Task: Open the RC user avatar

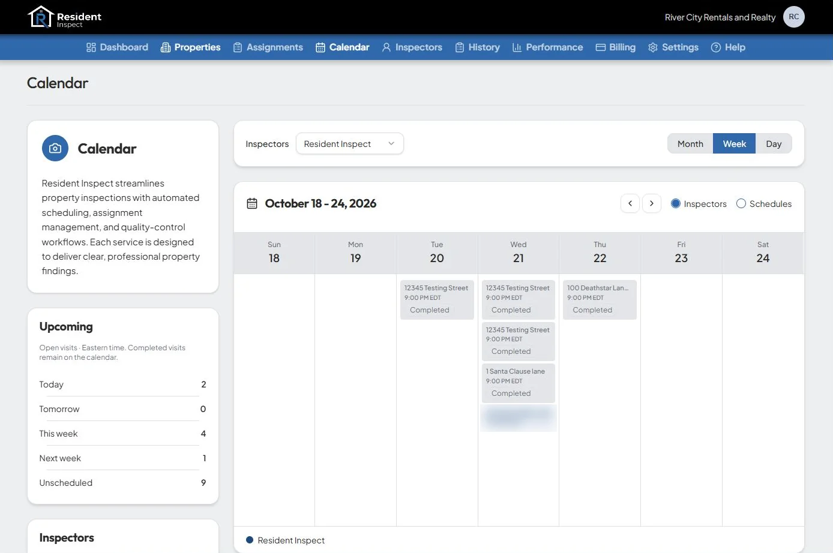Action: tap(793, 17)
